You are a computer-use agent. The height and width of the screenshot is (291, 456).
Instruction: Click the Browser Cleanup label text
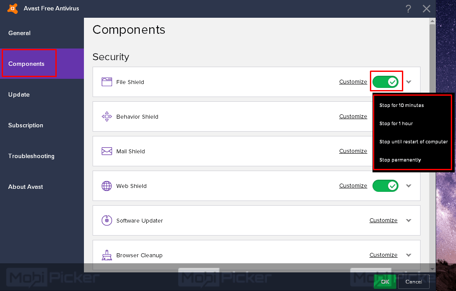click(139, 255)
